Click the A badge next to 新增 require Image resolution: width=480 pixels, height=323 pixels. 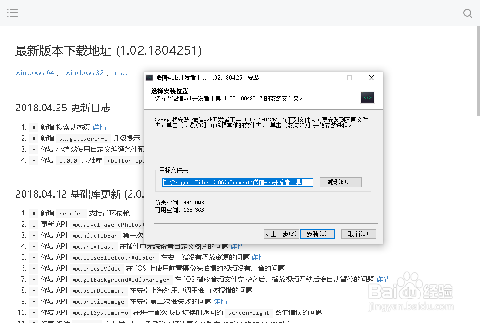[33, 213]
